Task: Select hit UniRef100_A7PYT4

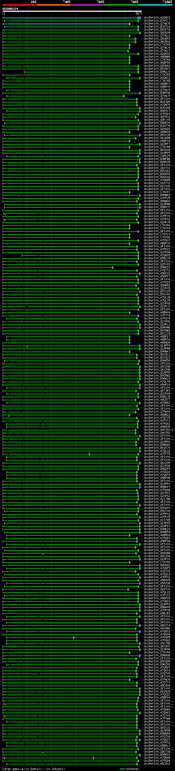Action: pyautogui.click(x=157, y=315)
